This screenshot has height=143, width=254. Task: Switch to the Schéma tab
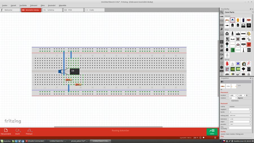[x=52, y=10]
